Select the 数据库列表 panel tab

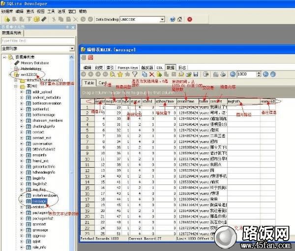coord(11,33)
